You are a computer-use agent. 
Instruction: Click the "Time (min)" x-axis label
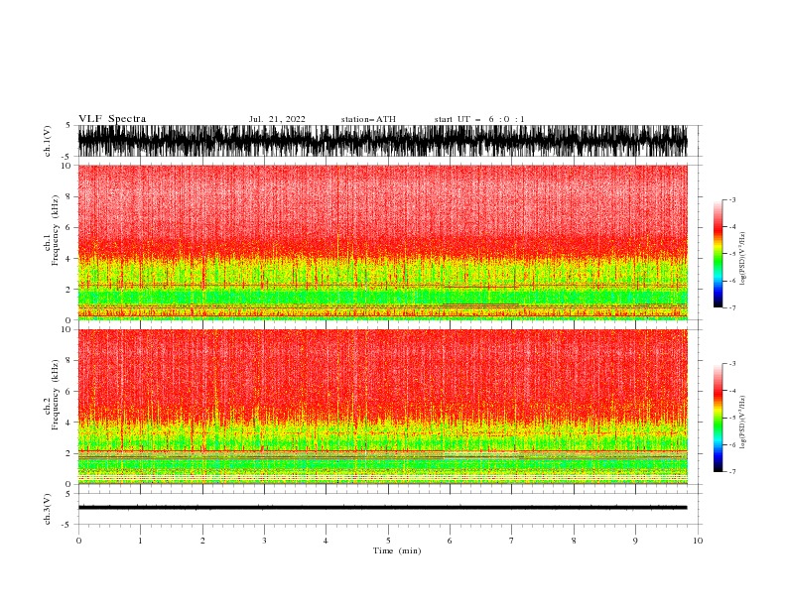[x=397, y=550]
